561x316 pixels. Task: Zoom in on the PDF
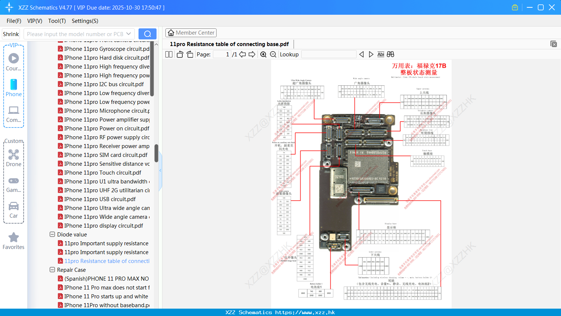click(263, 54)
